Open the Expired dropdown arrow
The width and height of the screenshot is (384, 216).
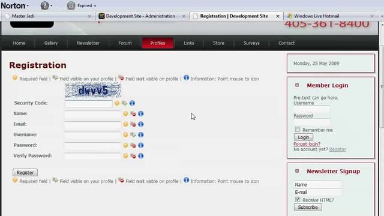(95, 6)
